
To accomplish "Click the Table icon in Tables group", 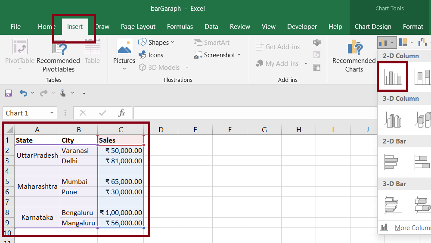I will pyautogui.click(x=92, y=47).
